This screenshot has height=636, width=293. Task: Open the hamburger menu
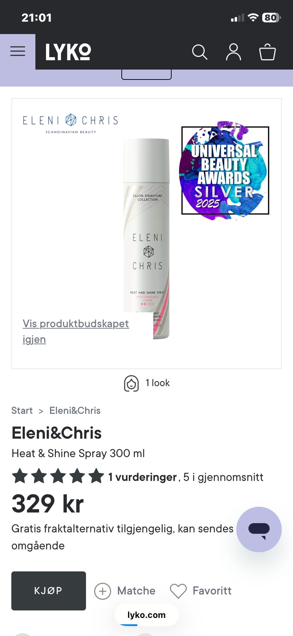point(18,51)
